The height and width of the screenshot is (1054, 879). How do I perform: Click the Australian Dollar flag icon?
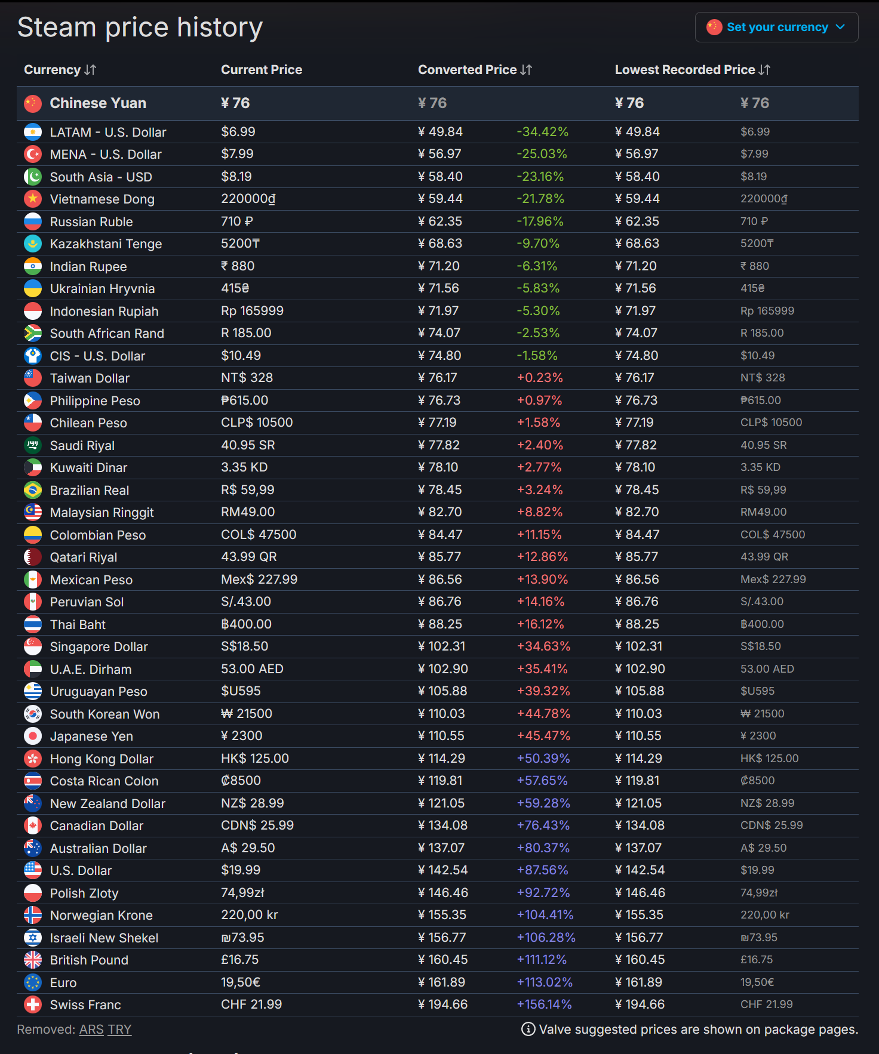[x=33, y=848]
